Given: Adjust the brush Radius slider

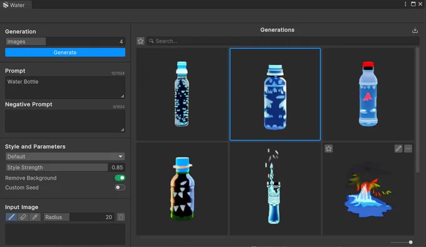Looking at the screenshot, I should coord(78,217).
